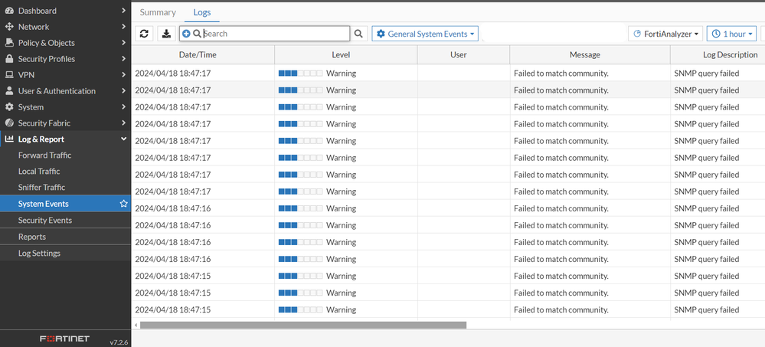Collapse the Log & Report menu

123,139
